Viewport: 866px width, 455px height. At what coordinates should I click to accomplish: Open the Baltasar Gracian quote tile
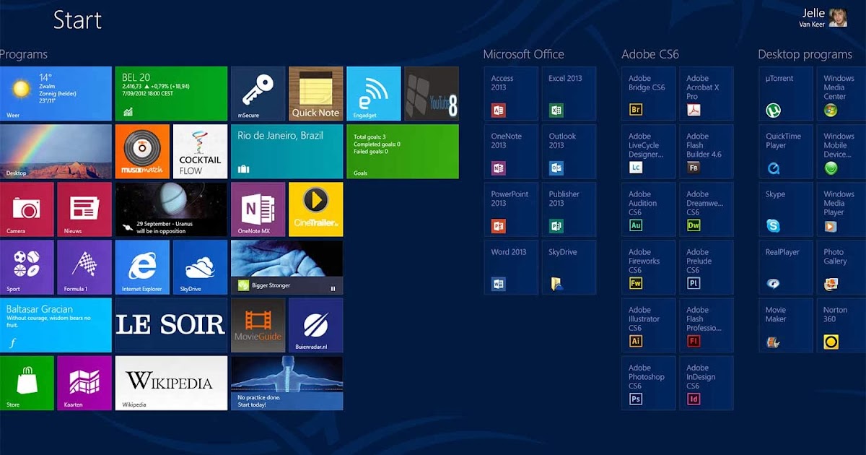pyautogui.click(x=56, y=325)
